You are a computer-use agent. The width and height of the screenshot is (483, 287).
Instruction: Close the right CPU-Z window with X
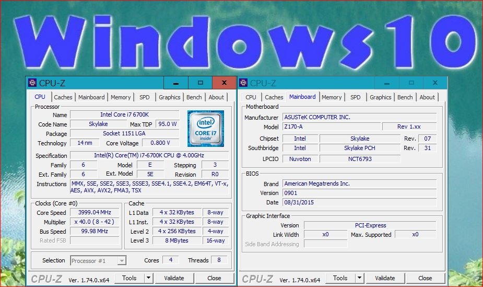tap(435, 83)
